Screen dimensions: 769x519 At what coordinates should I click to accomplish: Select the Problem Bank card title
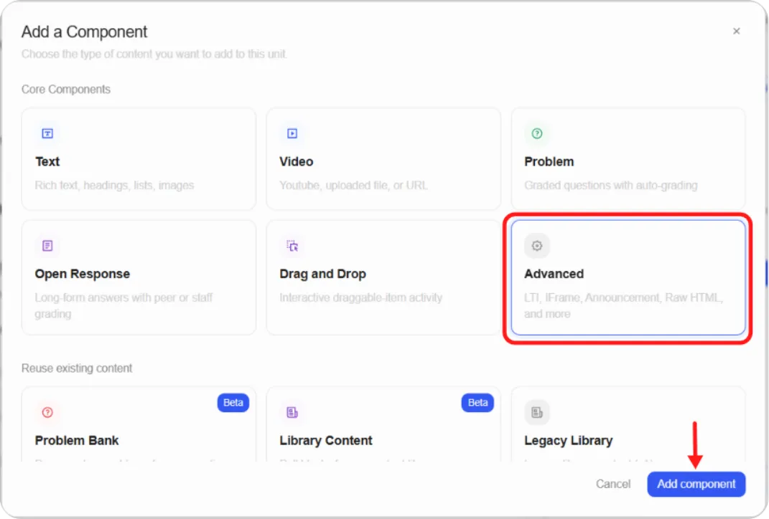pos(77,440)
